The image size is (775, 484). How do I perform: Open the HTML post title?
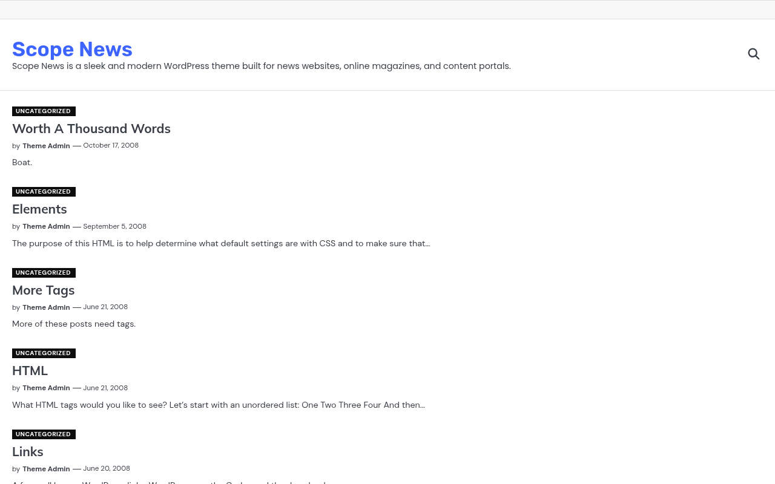(30, 371)
